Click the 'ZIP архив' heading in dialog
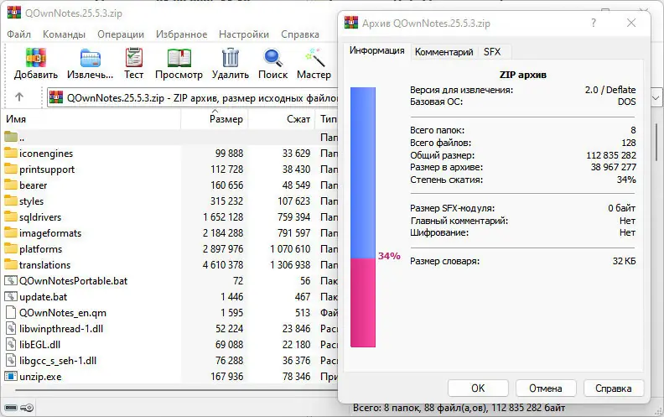This screenshot has width=664, height=417. tap(523, 75)
